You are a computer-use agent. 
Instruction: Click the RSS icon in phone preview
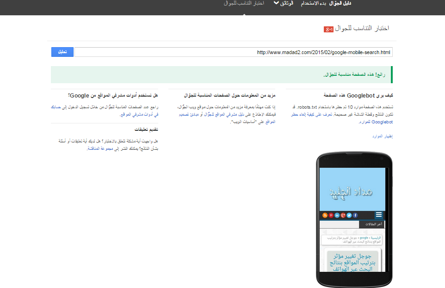click(325, 215)
